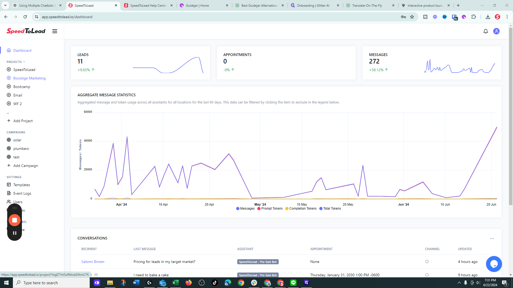513x288 pixels.
Task: Open a new browser tab
Action: (458, 5)
